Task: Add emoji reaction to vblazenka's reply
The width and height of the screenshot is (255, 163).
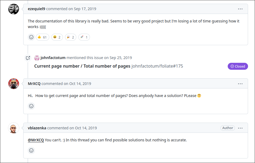Action: 31,150
